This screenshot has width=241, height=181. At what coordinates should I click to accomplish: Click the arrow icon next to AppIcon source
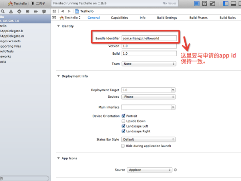pyautogui.click(x=176, y=170)
